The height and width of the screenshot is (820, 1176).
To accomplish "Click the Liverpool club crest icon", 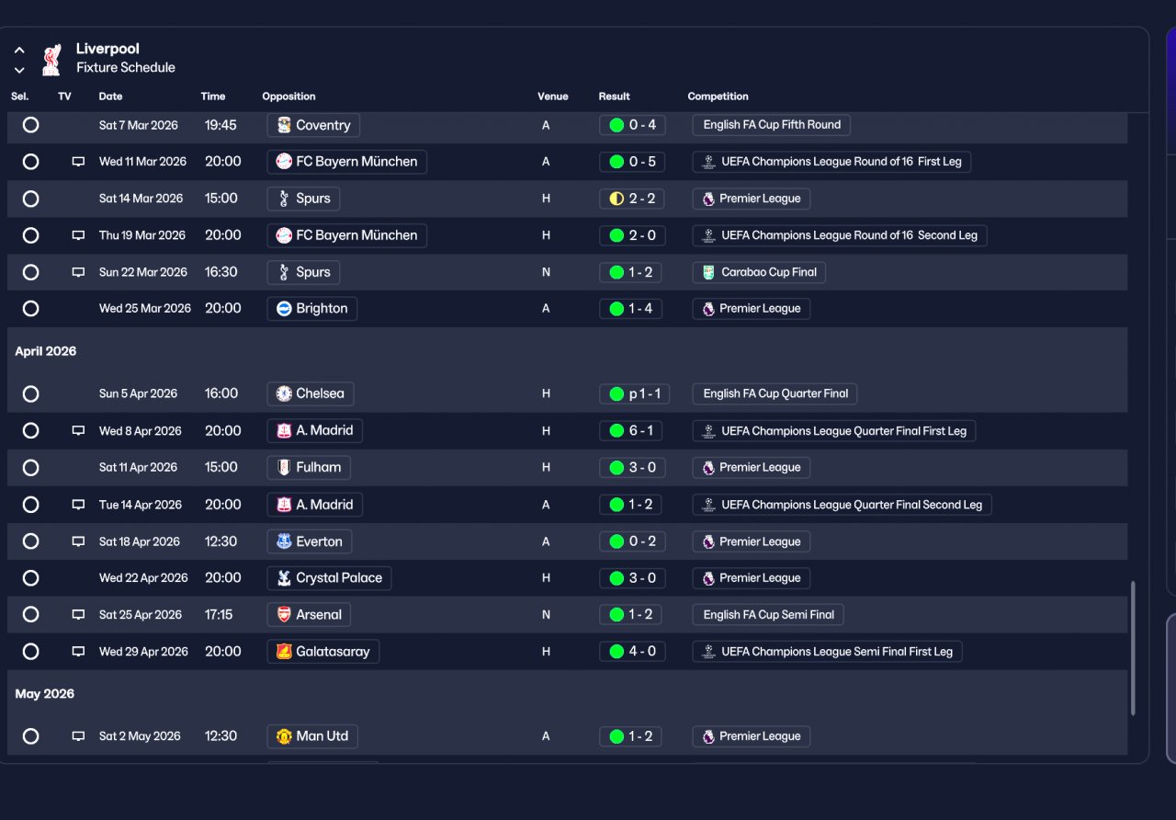I will click(51, 59).
